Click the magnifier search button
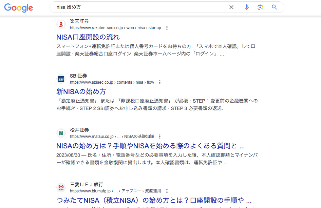 (274, 7)
